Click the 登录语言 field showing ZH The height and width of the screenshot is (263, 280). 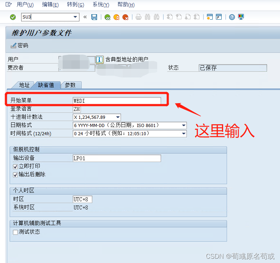(x=77, y=109)
